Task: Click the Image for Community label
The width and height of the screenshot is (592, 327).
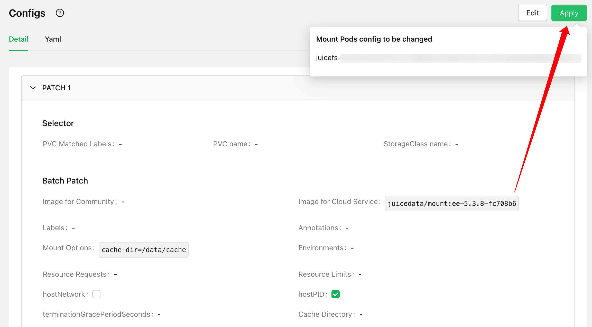Action: pos(80,201)
